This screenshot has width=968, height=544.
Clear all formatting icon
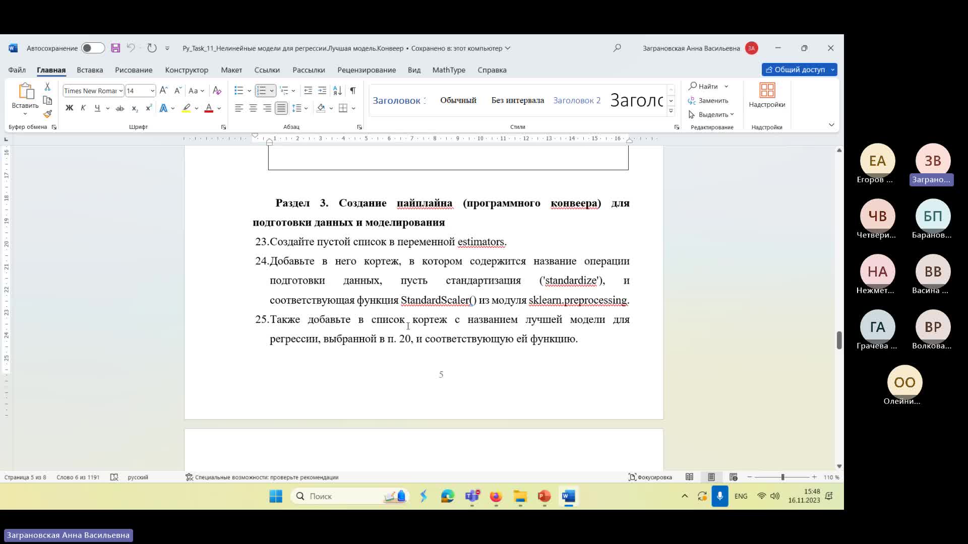click(x=217, y=90)
